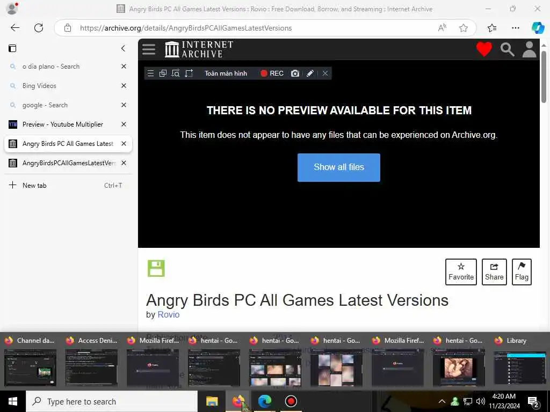Click Show all files button
The height and width of the screenshot is (412, 550).
[x=339, y=167]
